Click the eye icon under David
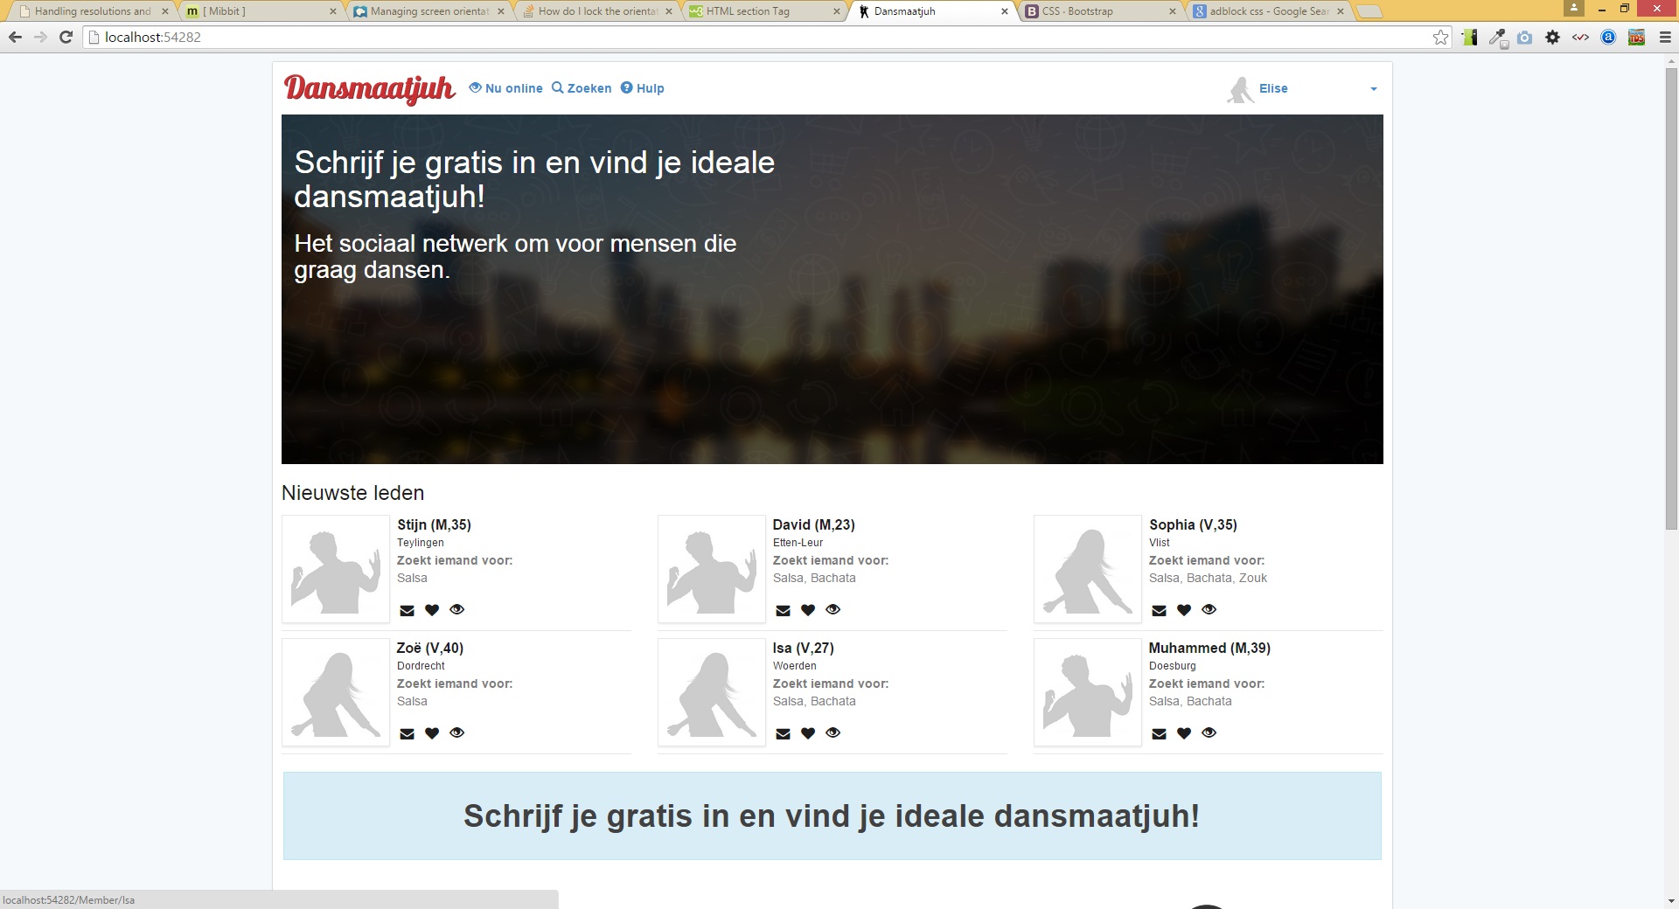The width and height of the screenshot is (1679, 909). (x=833, y=610)
